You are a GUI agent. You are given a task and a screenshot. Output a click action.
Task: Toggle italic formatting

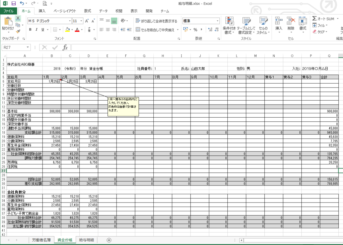click(x=37, y=30)
